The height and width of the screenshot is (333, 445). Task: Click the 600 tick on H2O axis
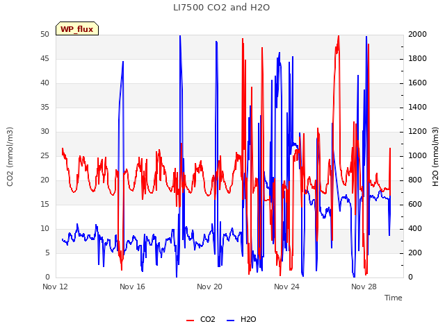point(415,205)
